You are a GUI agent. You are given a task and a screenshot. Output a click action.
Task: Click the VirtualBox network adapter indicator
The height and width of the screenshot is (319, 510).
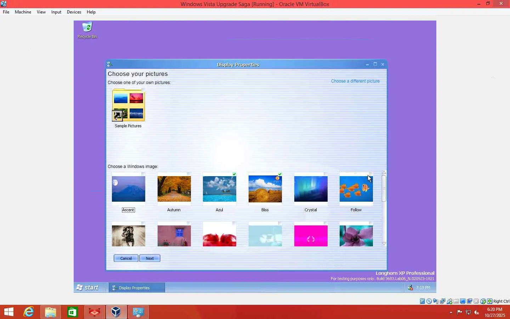pyautogui.click(x=442, y=301)
